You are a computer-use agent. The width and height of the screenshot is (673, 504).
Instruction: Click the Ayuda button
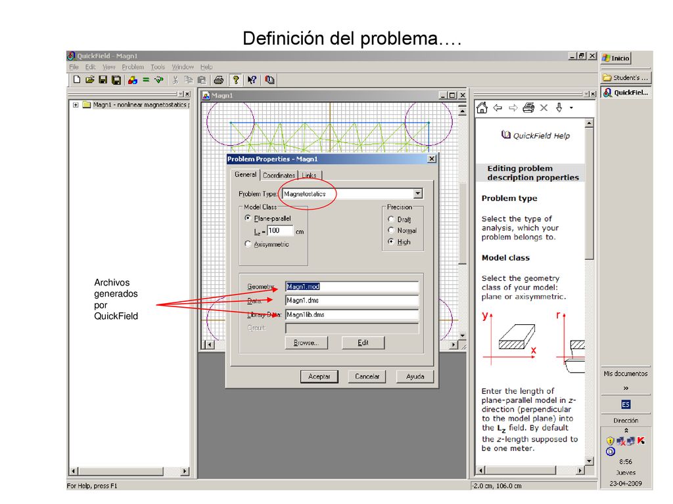[x=415, y=376]
